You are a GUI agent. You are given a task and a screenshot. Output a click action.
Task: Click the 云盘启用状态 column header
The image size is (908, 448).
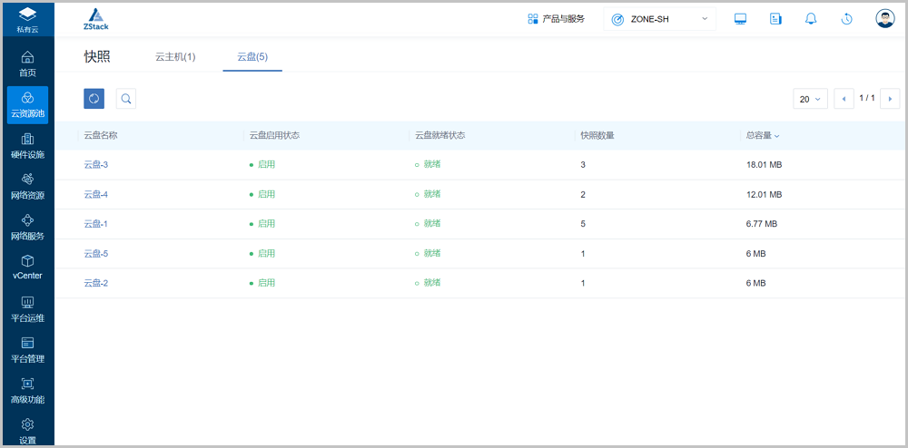274,136
